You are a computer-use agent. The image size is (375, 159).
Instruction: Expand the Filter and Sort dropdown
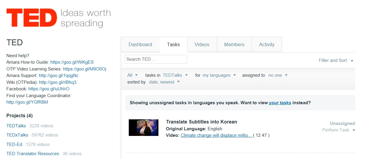click(x=336, y=60)
